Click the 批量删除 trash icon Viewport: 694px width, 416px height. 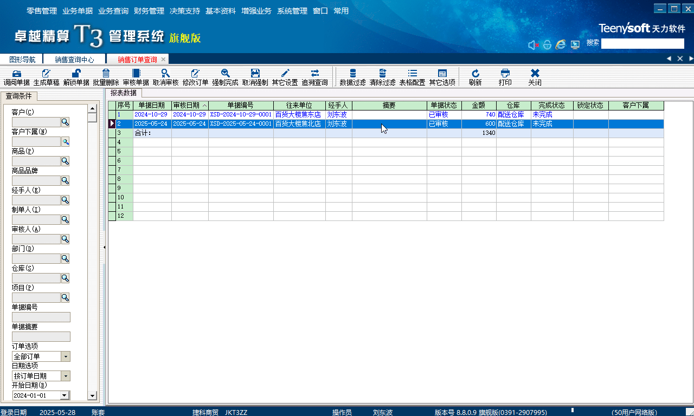tap(106, 74)
